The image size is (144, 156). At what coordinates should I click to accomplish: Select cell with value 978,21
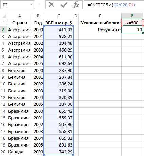tap(59, 36)
